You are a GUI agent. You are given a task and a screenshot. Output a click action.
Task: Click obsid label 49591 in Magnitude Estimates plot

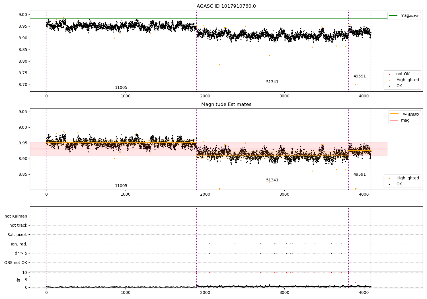pos(360,175)
